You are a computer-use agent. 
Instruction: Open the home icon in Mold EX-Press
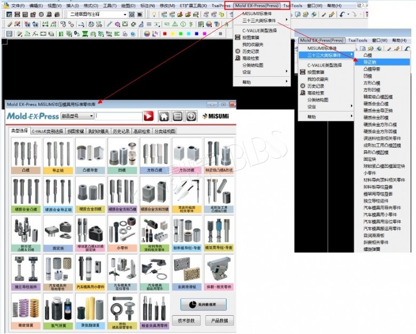click(x=164, y=116)
